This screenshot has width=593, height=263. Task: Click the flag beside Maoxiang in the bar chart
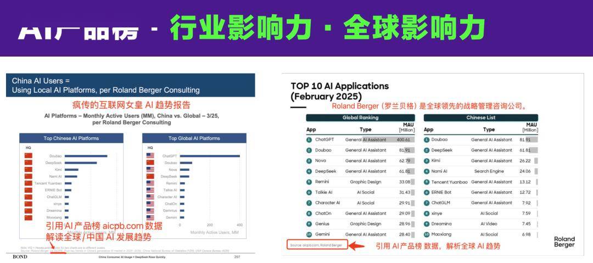pos(29,217)
